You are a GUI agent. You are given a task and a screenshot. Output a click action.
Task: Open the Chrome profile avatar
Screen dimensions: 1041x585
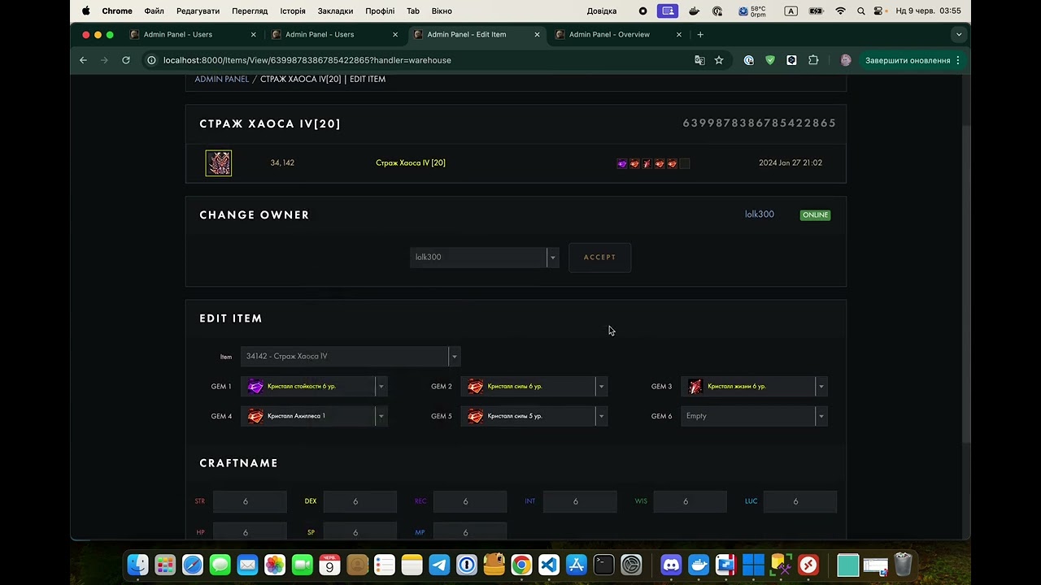click(846, 60)
